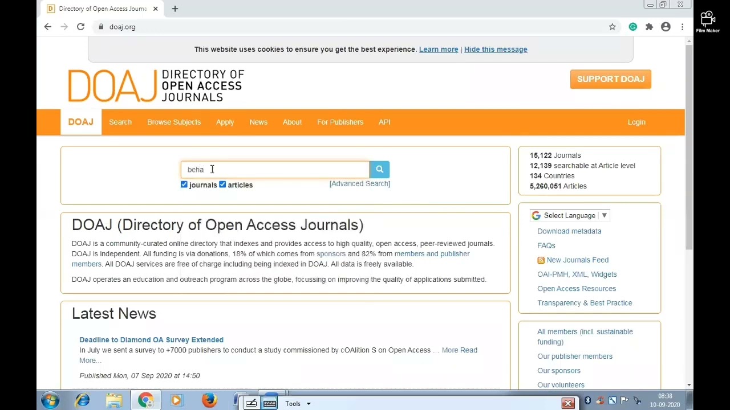
Task: Go to the Apply page
Action: tap(225, 122)
